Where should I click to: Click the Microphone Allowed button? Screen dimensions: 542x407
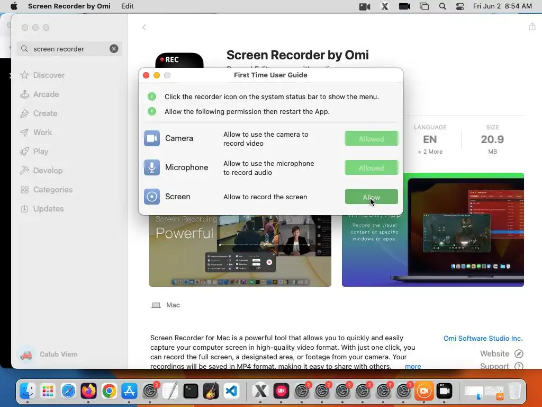pos(371,168)
